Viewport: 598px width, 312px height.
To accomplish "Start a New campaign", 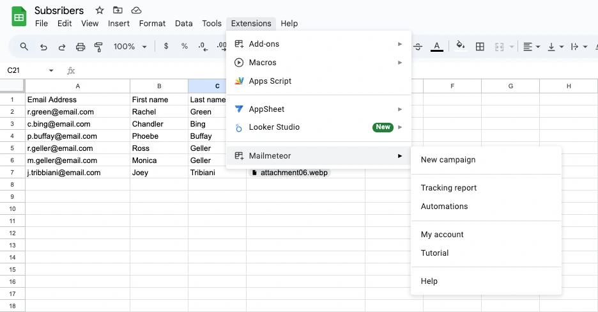I will tap(486, 160).
